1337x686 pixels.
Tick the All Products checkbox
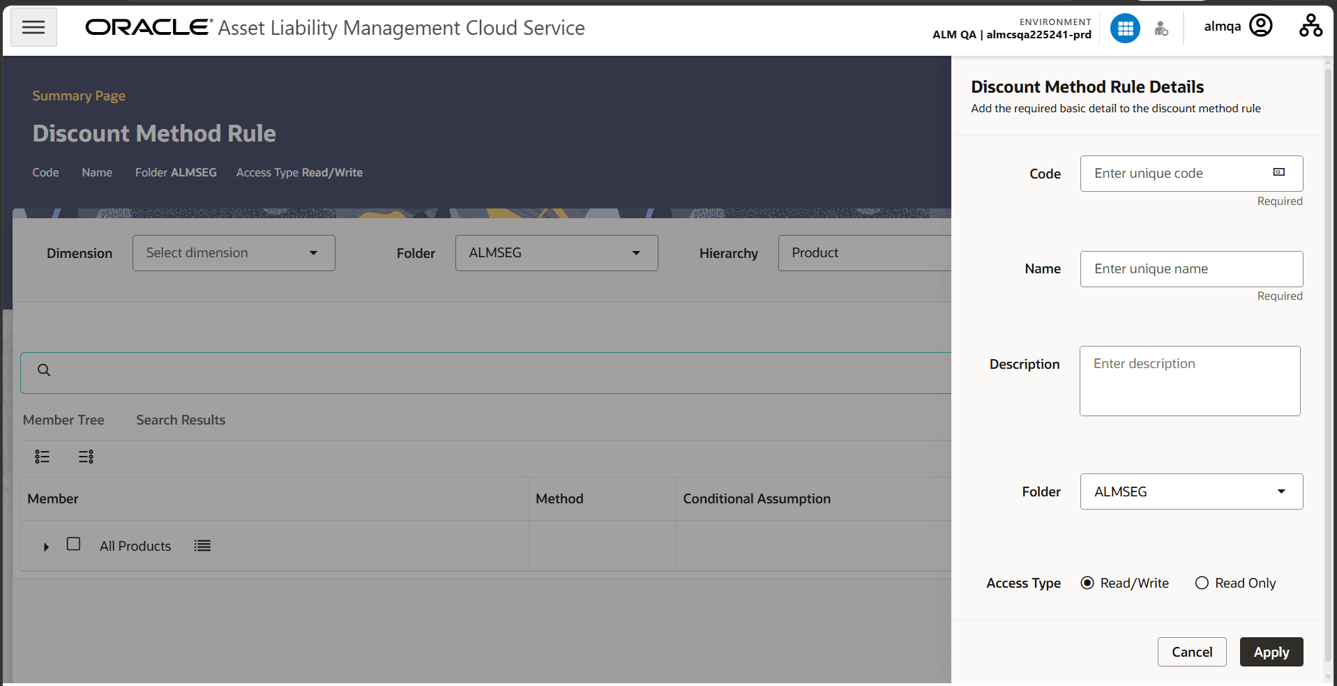click(73, 544)
